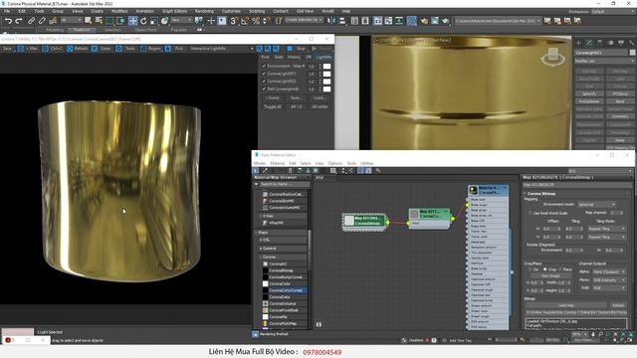Image resolution: width=637 pixels, height=358 pixels.
Task: Click the Mirror tool icon
Action: (x=331, y=21)
